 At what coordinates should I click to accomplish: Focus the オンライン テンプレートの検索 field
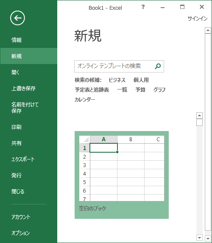(119, 66)
